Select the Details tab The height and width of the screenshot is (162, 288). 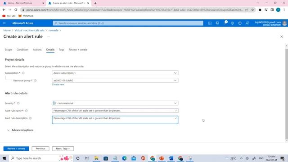(x=50, y=49)
